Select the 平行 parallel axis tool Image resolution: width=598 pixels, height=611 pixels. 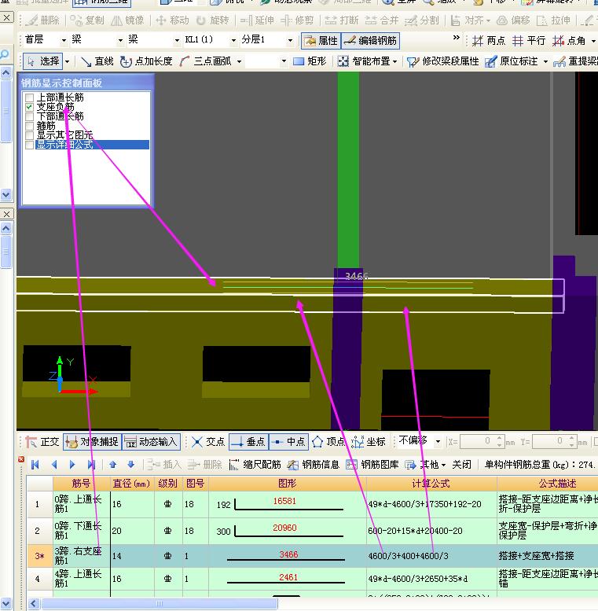[529, 41]
